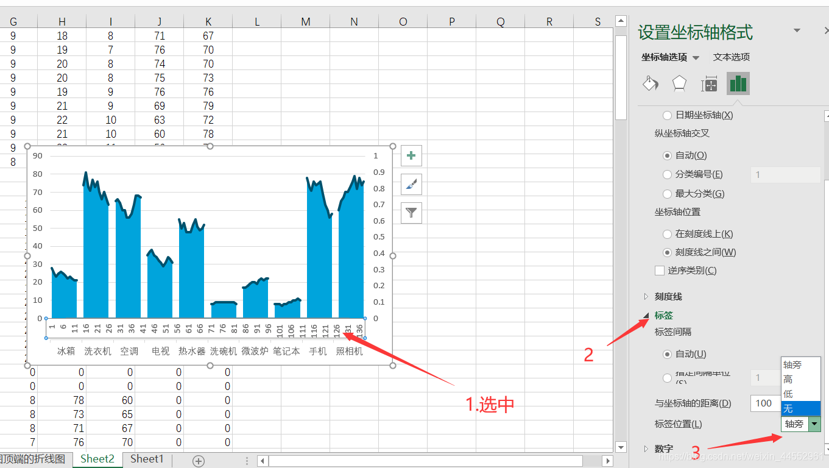829x468 pixels.
Task: Switch to the Sheet2 tab
Action: (97, 459)
